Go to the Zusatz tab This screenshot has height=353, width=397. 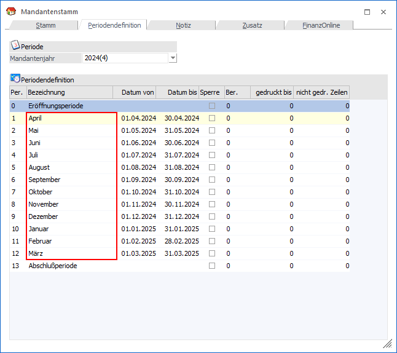(x=252, y=25)
